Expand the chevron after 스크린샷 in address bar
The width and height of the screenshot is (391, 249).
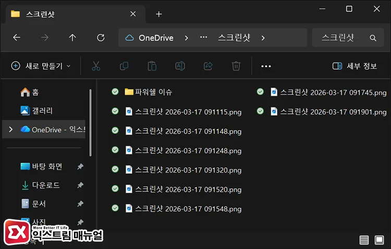pyautogui.click(x=263, y=38)
